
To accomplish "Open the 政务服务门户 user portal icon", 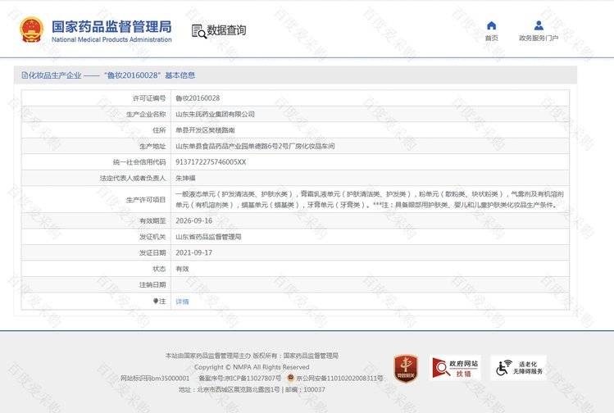I will tap(539, 25).
